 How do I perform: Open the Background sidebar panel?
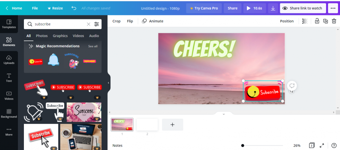tap(9, 113)
